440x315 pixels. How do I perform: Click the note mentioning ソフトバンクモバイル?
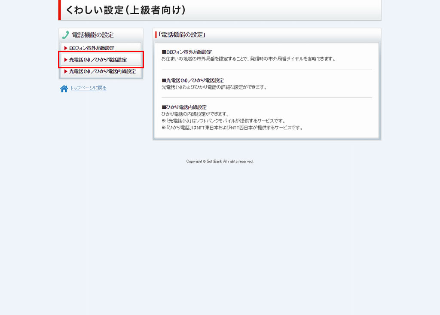point(223,121)
